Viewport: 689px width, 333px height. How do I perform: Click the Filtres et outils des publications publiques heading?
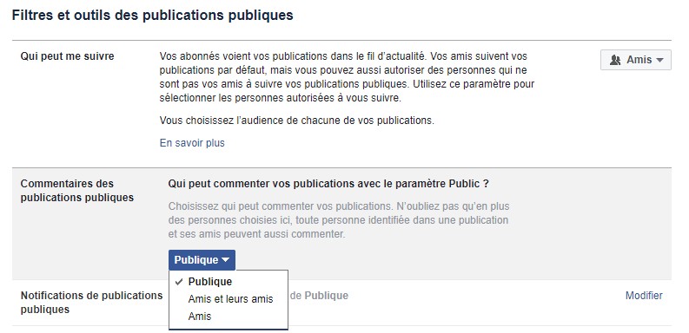click(152, 16)
